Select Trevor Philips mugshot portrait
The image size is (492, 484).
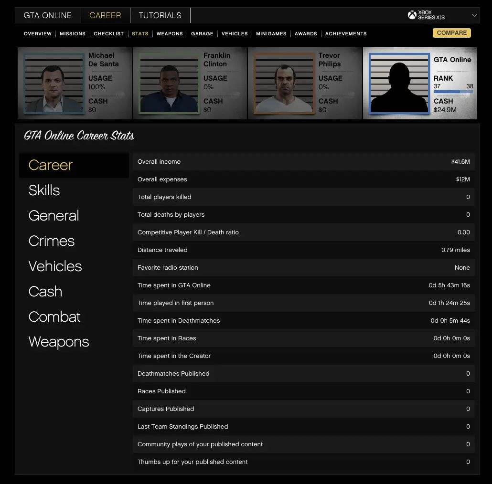284,84
